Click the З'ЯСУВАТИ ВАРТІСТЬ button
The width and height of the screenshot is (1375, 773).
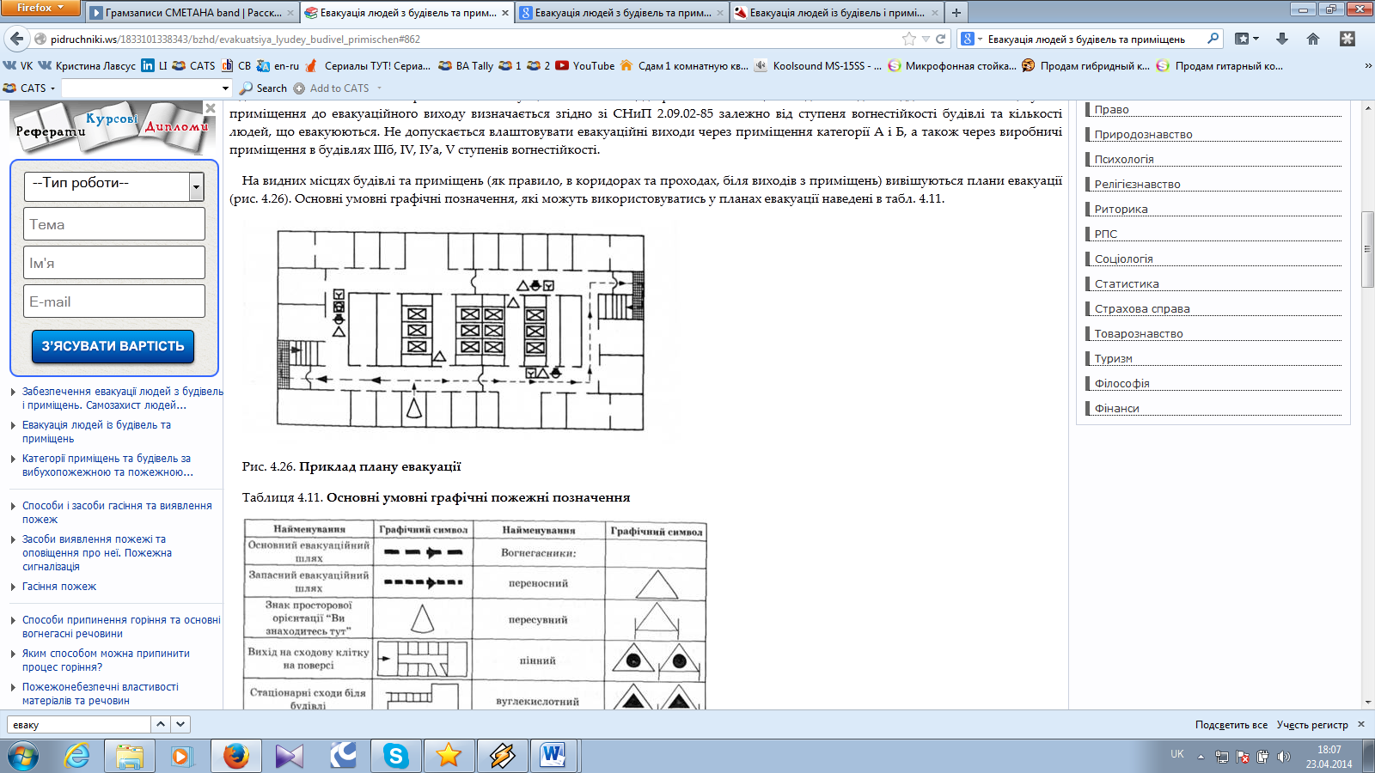pos(113,346)
